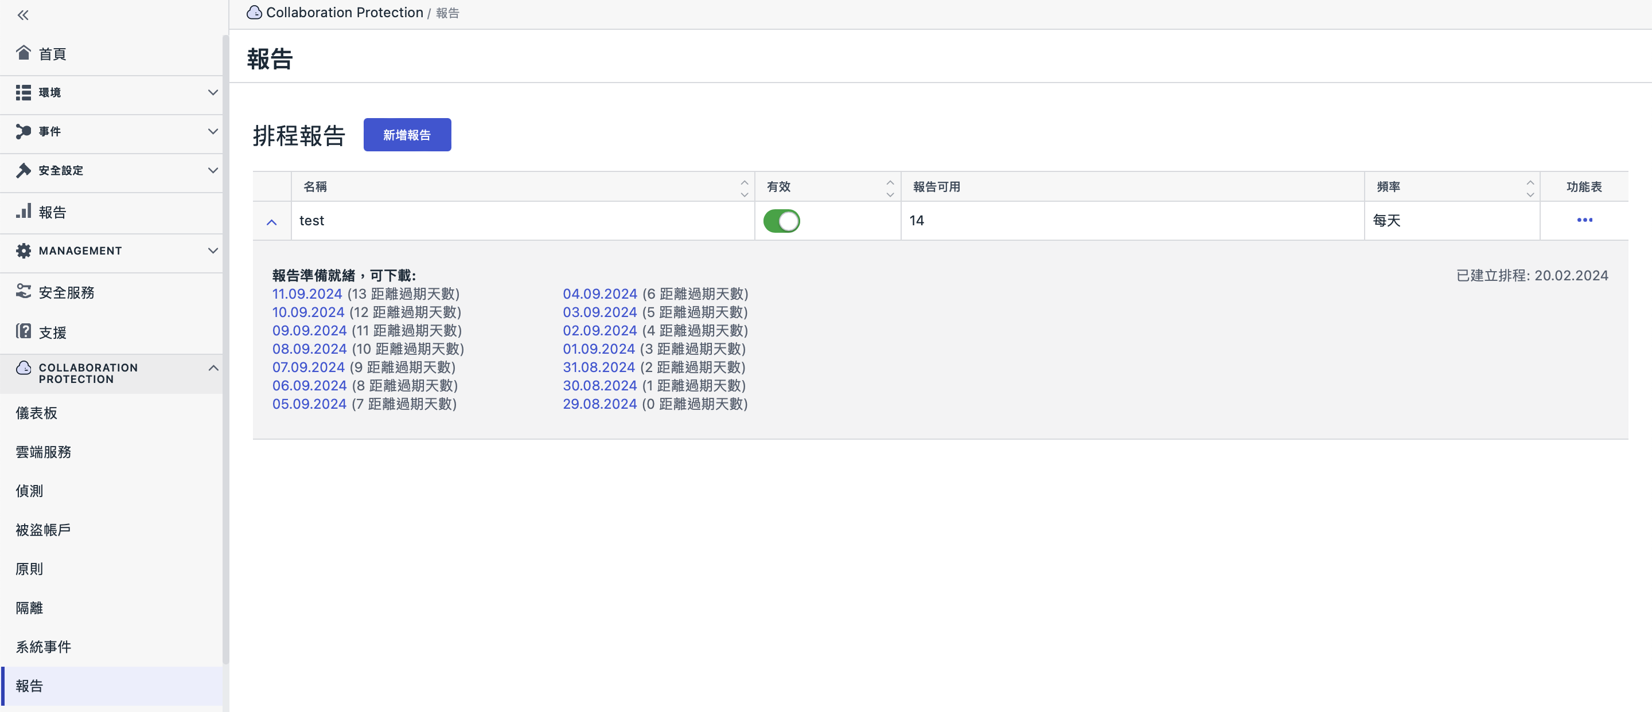This screenshot has width=1652, height=712.
Task: Download the 07.09.2024 report
Action: (x=309, y=367)
